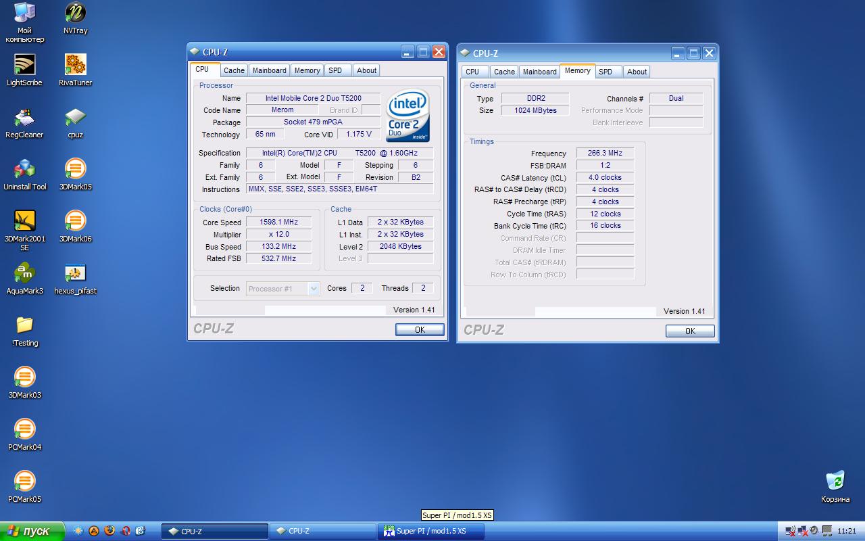
Task: Click the 3DMark03 desktop shortcut
Action: coord(24,383)
